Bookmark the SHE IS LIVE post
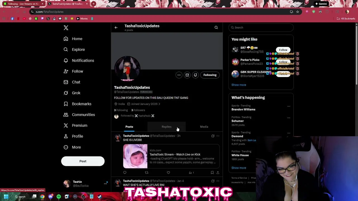The width and height of the screenshot is (358, 201). tap(212, 173)
